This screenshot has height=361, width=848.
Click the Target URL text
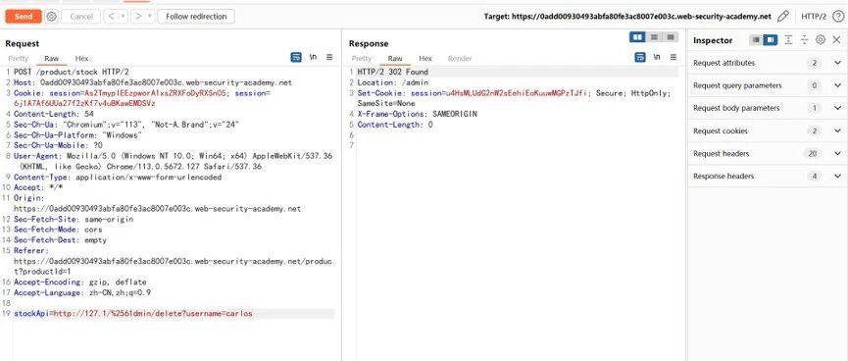627,17
